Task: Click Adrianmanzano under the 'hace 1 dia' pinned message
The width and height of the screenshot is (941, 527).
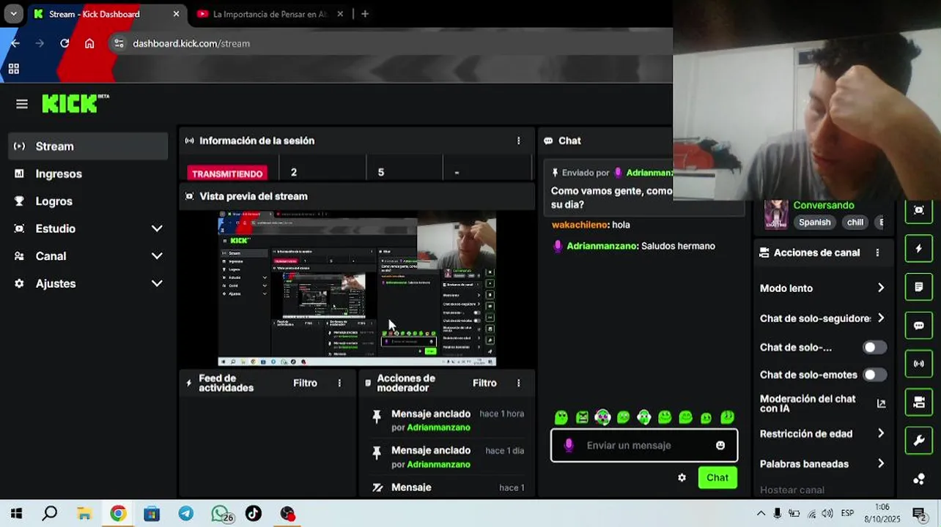Action: pyautogui.click(x=438, y=464)
